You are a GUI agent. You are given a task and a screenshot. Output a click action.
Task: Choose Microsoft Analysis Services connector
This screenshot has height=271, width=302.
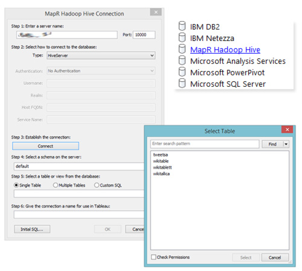coord(238,61)
